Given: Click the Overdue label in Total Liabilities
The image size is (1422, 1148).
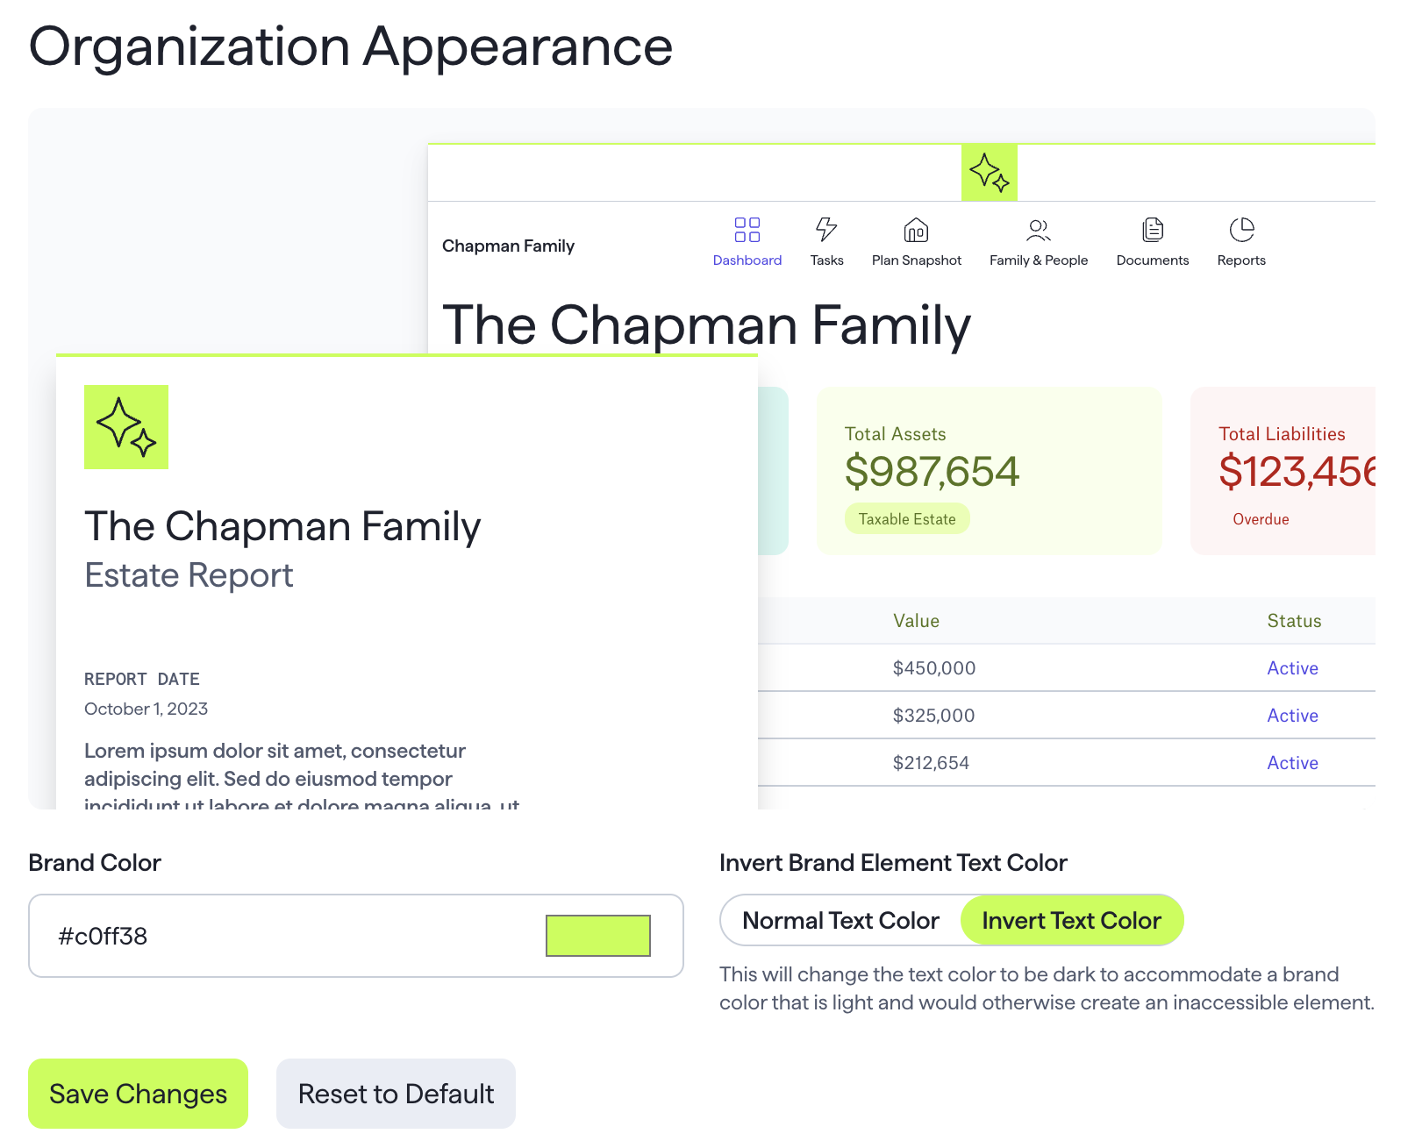Looking at the screenshot, I should [1261, 519].
